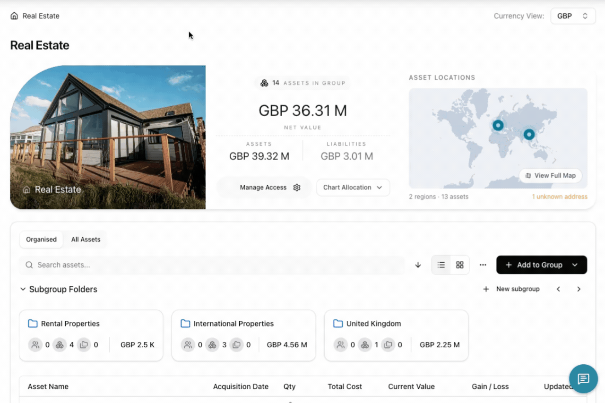This screenshot has height=403, width=605.
Task: Click the Real Estate breadcrumb link
Action: point(41,16)
